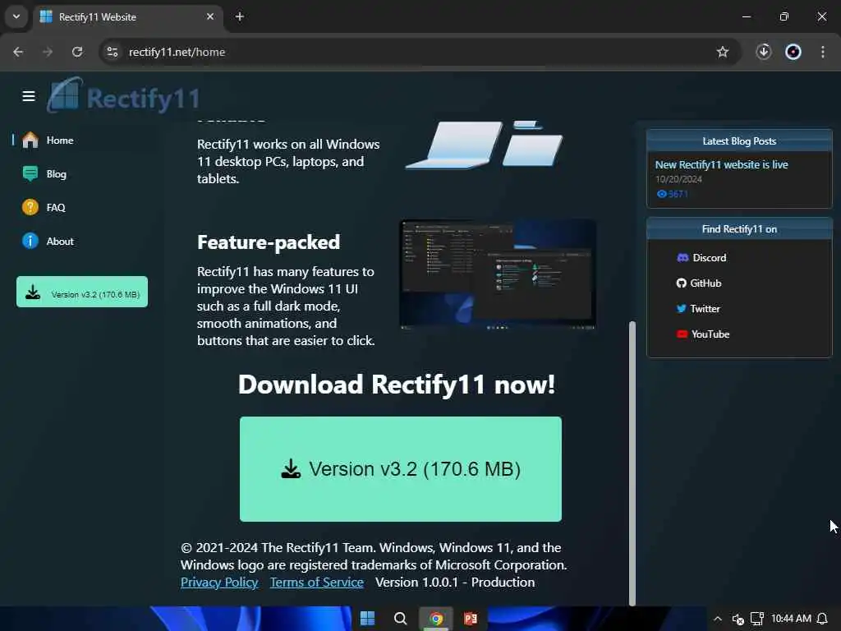Open the browser profile avatar icon
Image resolution: width=841 pixels, height=631 pixels.
coord(793,52)
